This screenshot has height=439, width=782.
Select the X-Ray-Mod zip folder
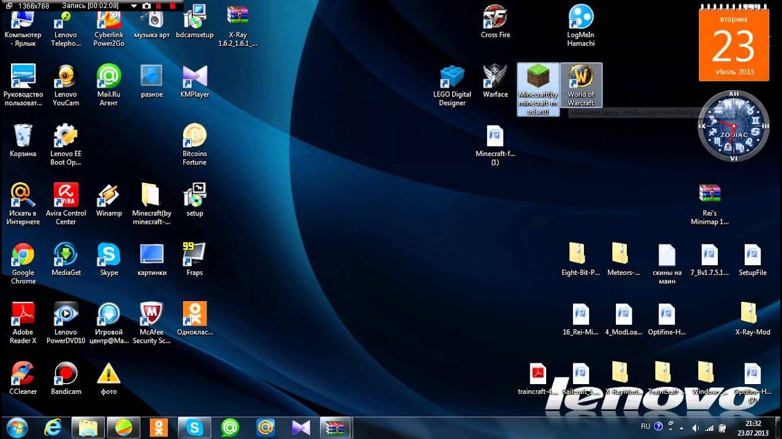tap(752, 319)
